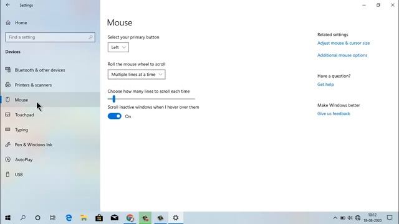Image resolution: width=399 pixels, height=224 pixels.
Task: Open the Mail app from the taskbar
Action: coord(115,218)
